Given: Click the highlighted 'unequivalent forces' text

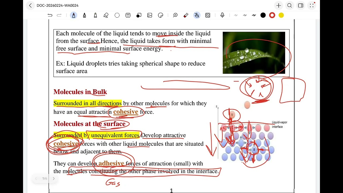Looking at the screenshot, I should pos(115,135).
